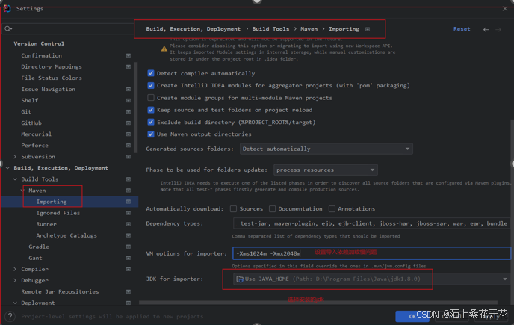Expand the Subversion tree node

pyautogui.click(x=15, y=157)
